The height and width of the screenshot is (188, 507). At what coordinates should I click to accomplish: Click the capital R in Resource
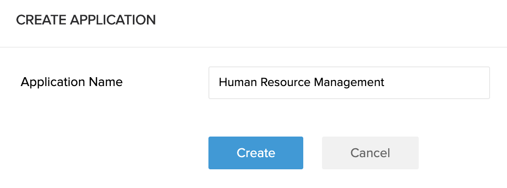(264, 83)
